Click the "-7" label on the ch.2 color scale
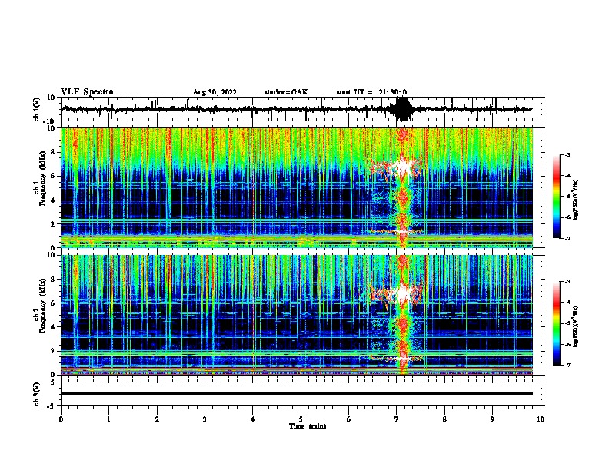The width and height of the screenshot is (609, 470). point(567,365)
